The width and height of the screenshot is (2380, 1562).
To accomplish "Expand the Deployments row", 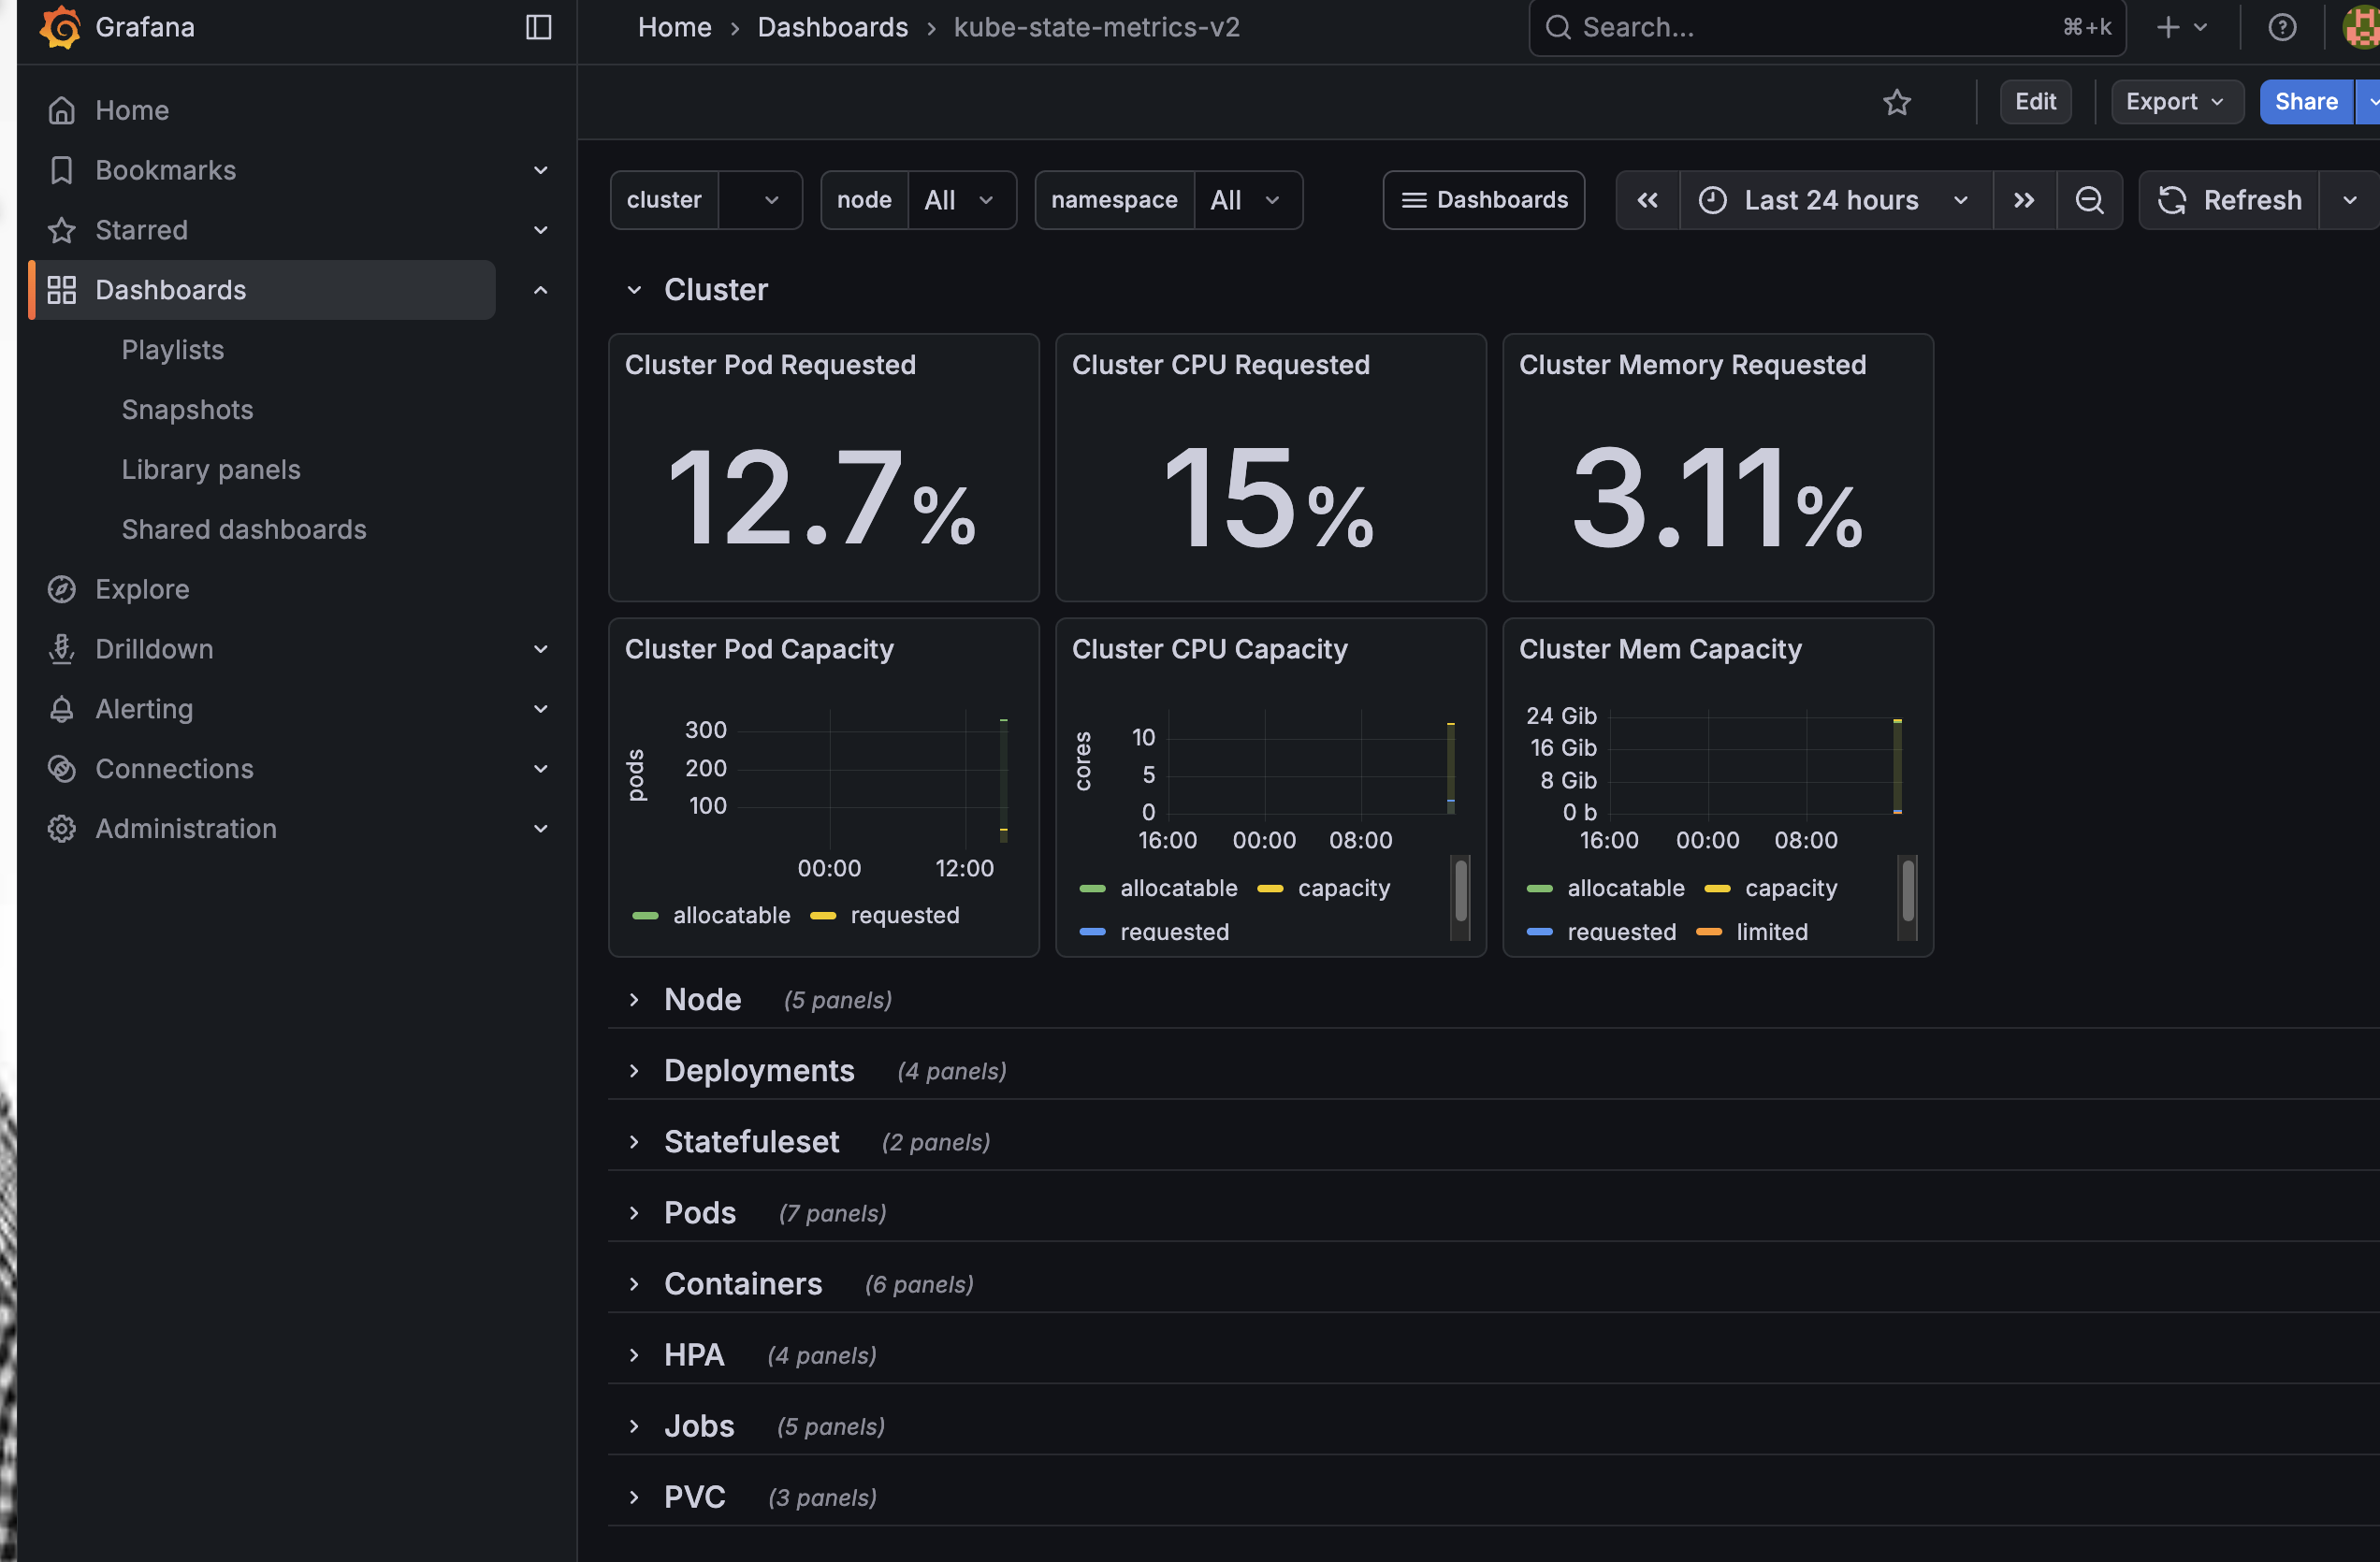I will pos(758,1071).
